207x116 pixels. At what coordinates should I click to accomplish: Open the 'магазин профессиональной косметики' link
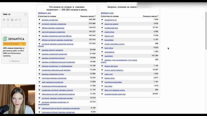(58, 62)
